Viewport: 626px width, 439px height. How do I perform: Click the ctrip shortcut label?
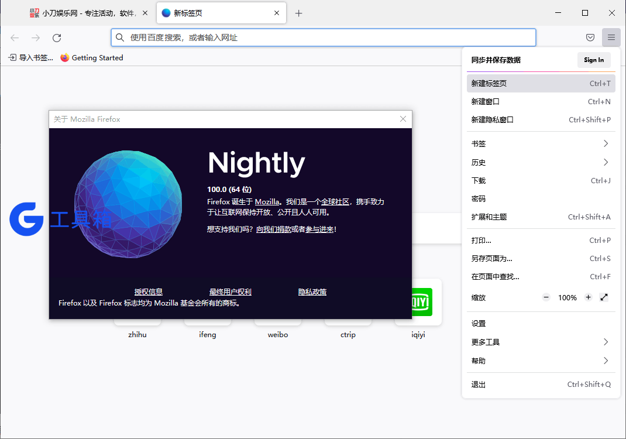[x=348, y=335]
